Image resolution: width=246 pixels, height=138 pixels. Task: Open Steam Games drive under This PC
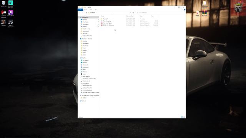tap(87, 85)
